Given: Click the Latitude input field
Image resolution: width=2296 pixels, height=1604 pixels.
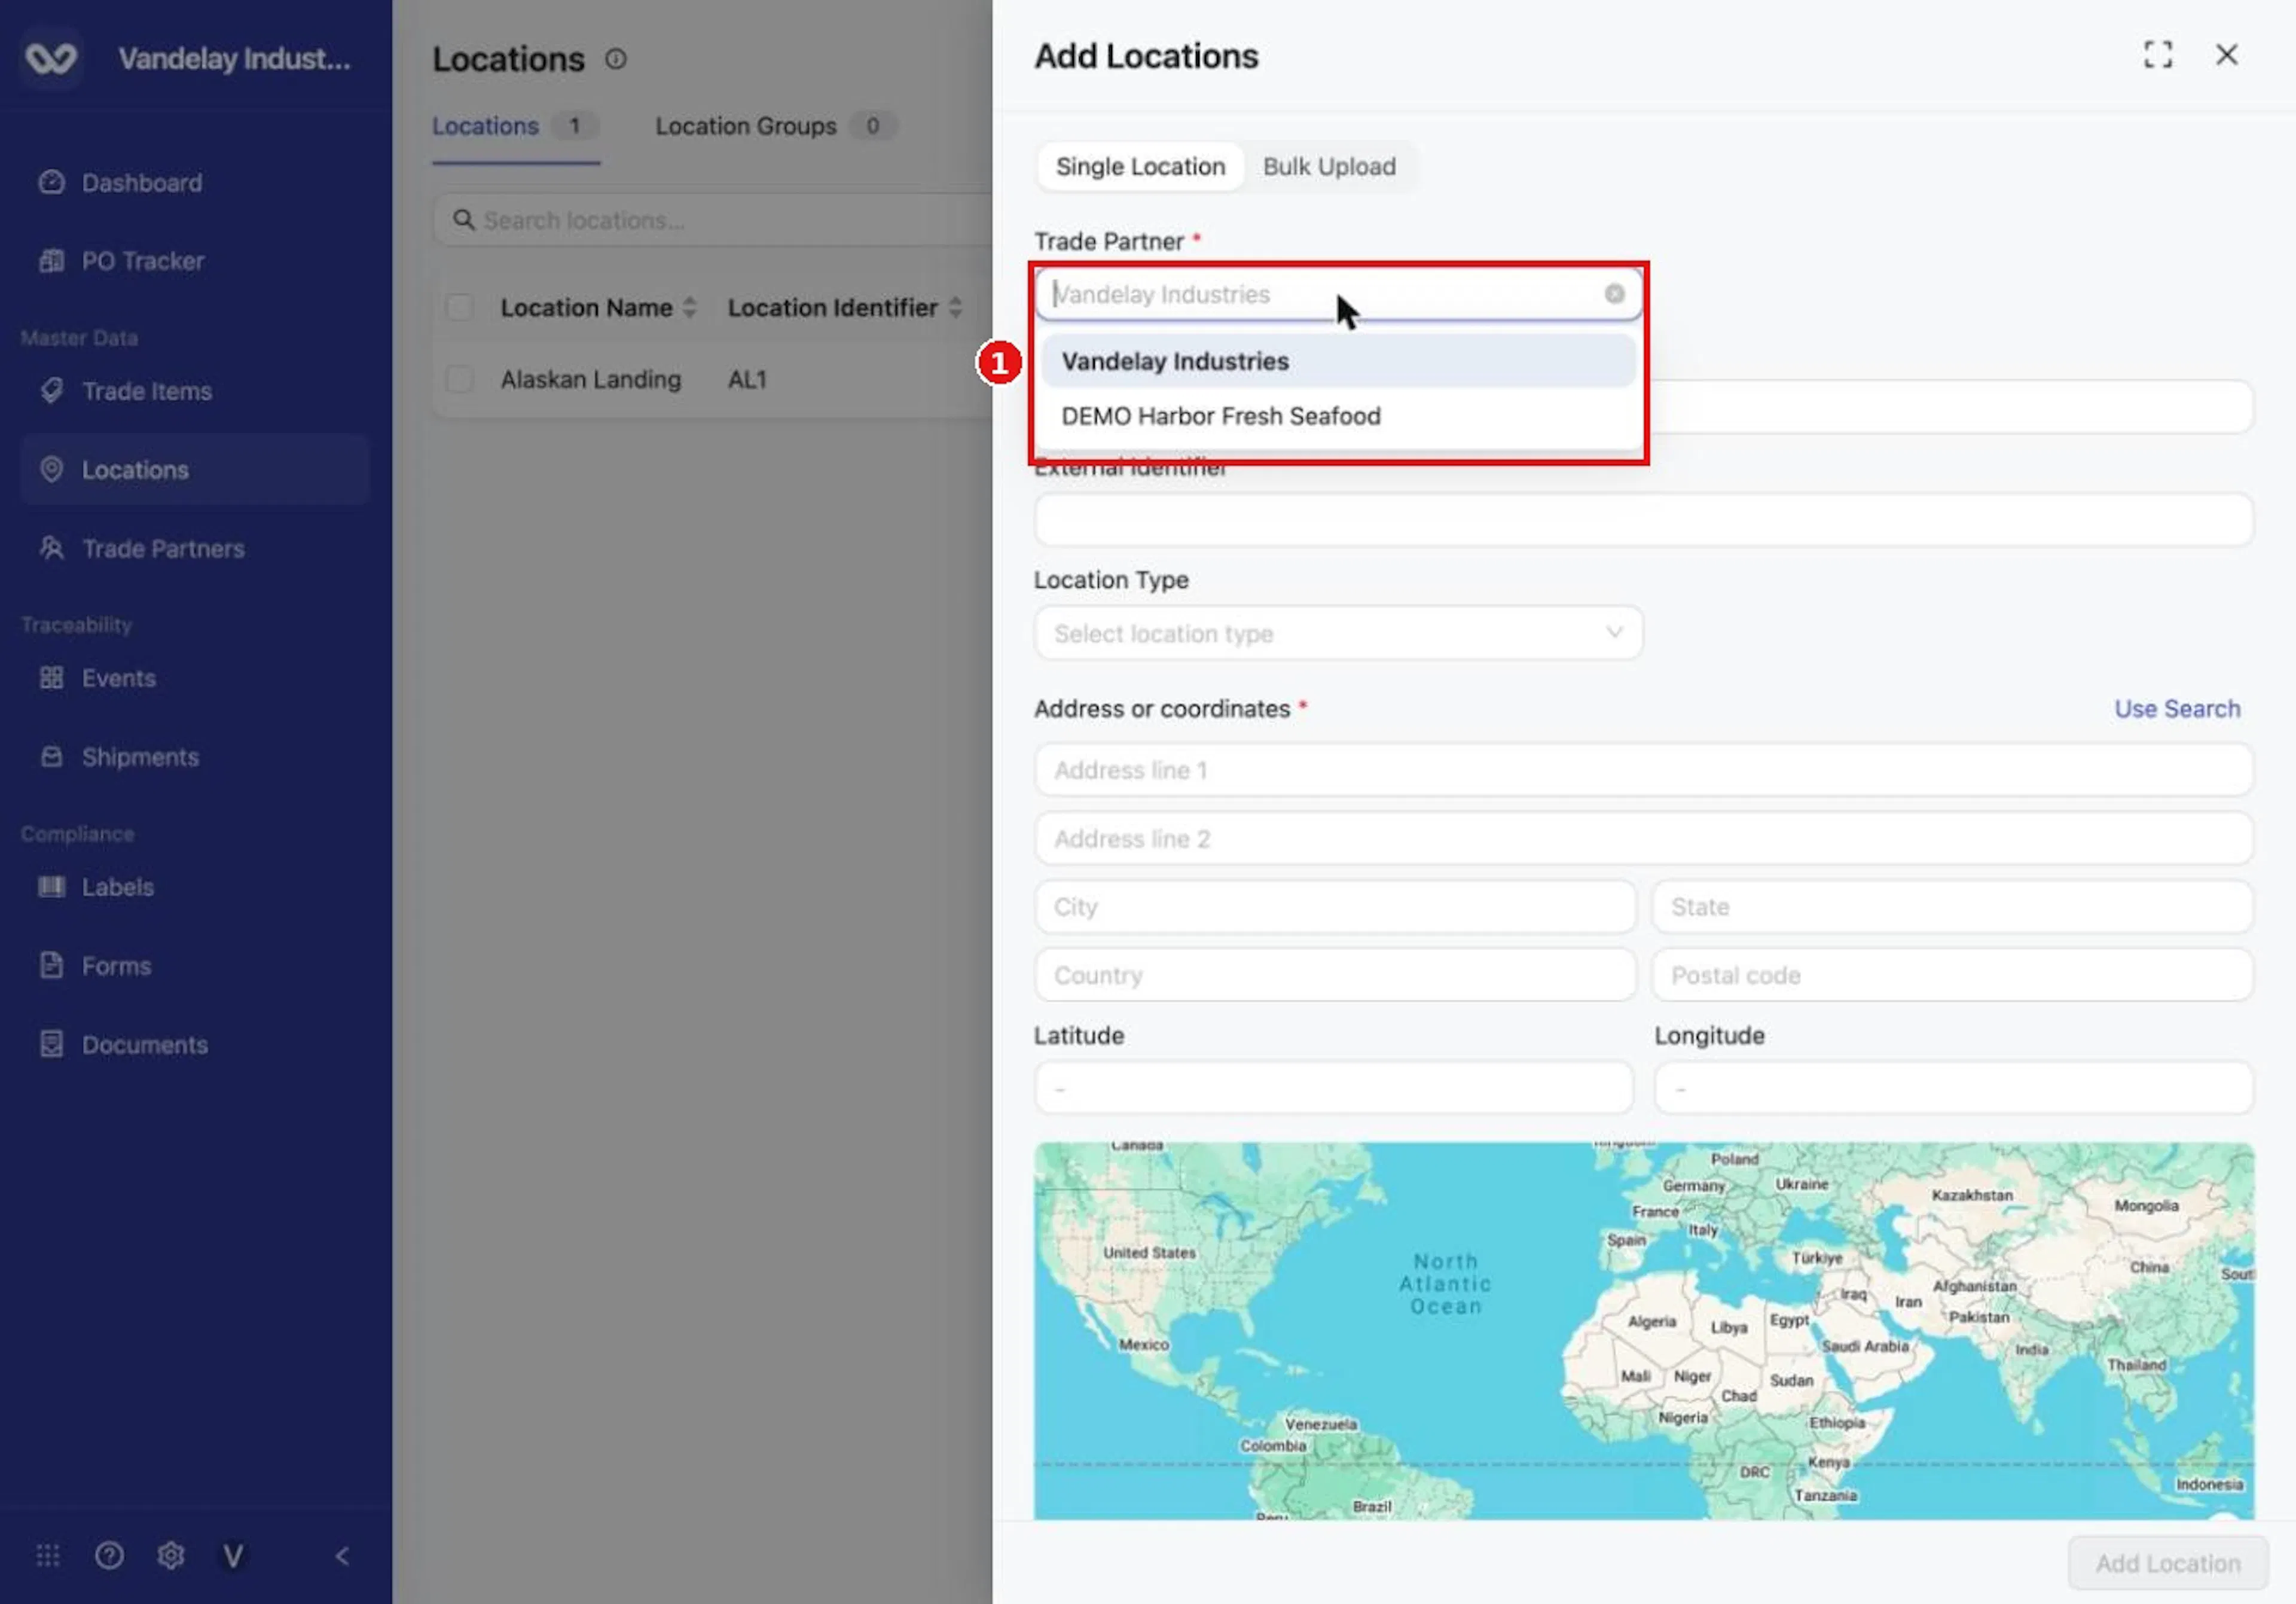Looking at the screenshot, I should pyautogui.click(x=1334, y=1088).
